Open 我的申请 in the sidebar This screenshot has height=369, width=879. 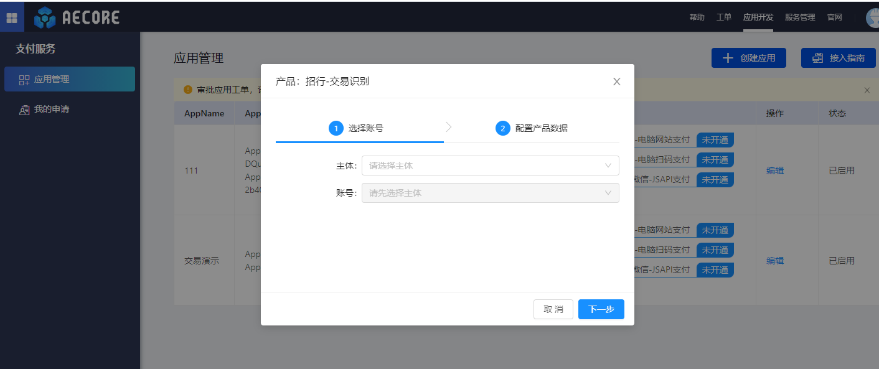(51, 110)
